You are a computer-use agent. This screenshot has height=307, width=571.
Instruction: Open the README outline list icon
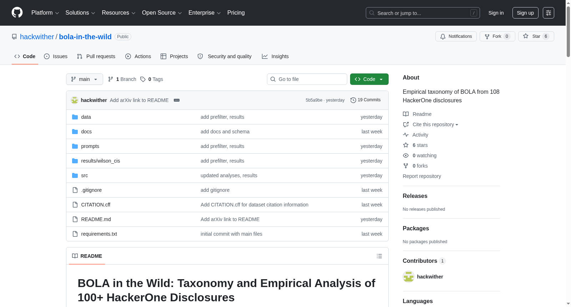coord(379,256)
